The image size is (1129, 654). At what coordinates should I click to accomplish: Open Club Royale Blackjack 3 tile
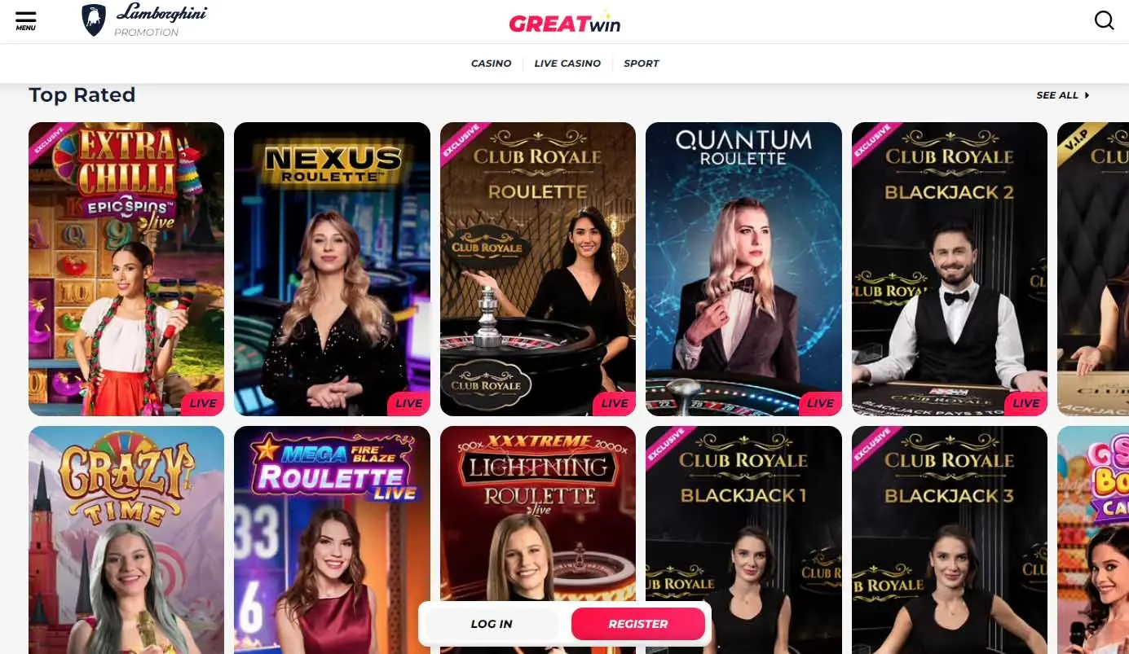[x=950, y=540]
